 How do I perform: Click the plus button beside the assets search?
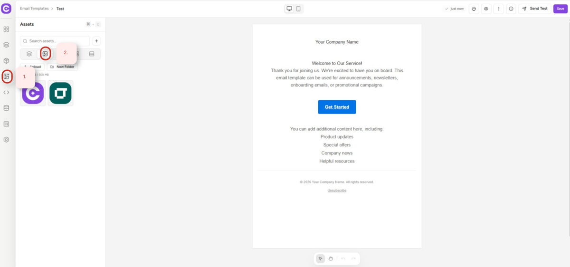point(96,41)
